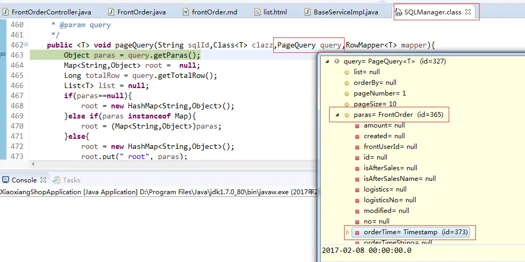Screen dimensions: 525x262
Task: Open the Console view tab
Action: [x=24, y=180]
